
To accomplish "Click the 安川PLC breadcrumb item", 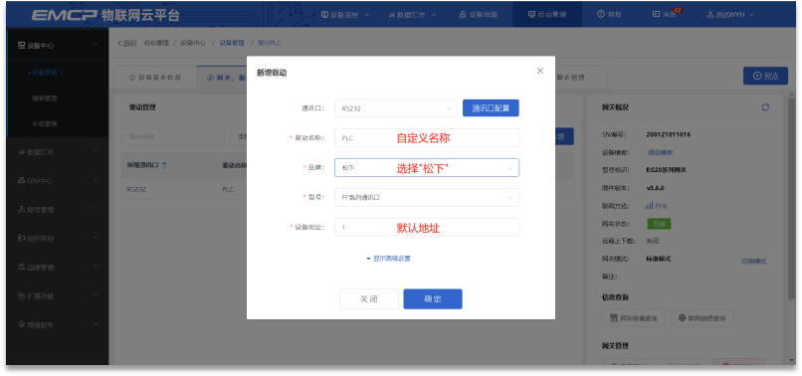I will (x=269, y=43).
